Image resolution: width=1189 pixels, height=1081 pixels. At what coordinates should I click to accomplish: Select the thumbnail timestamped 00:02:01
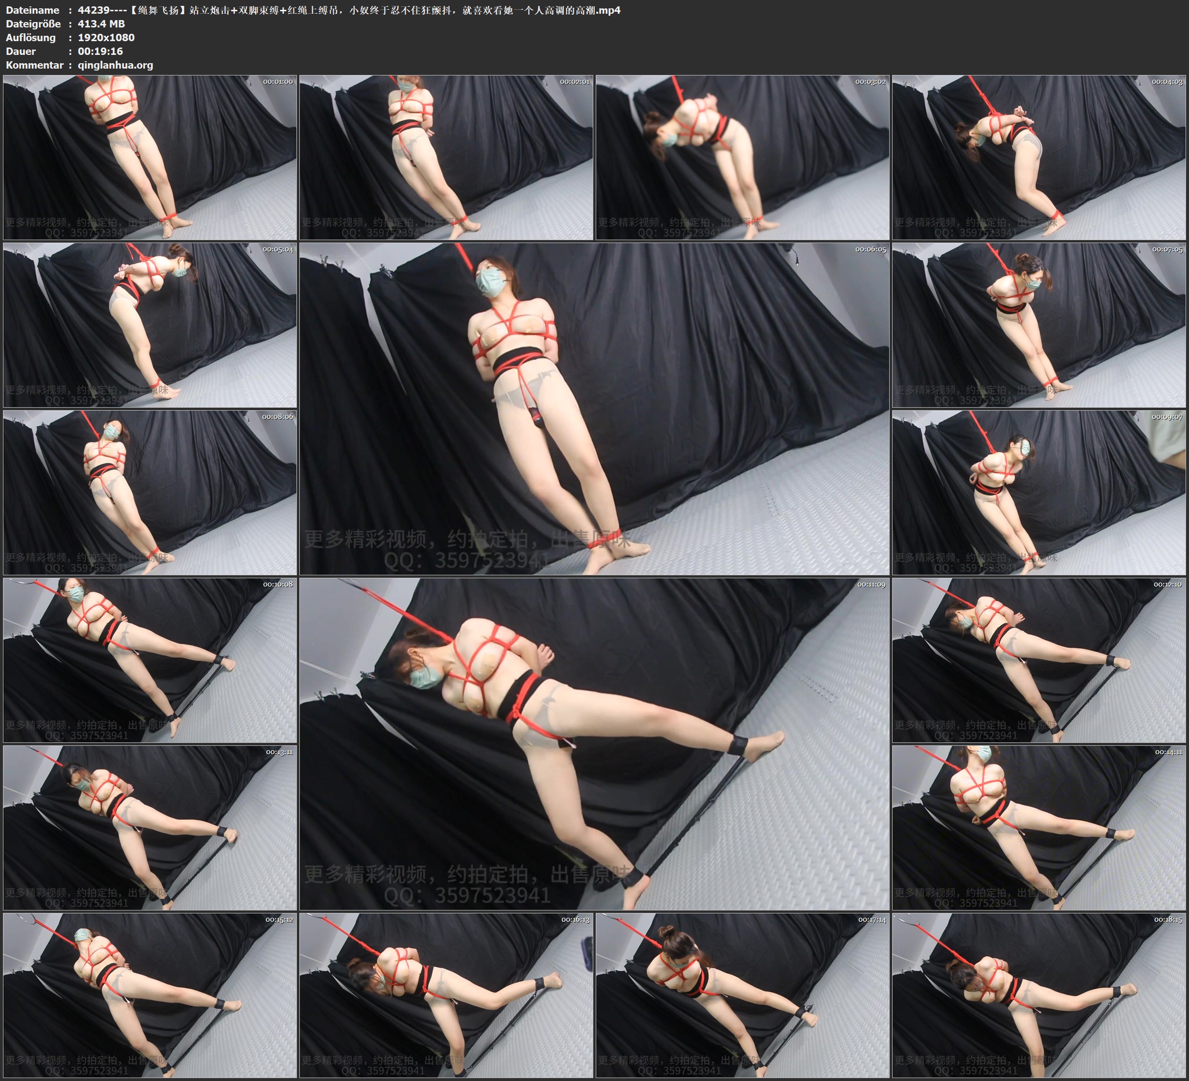pyautogui.click(x=446, y=158)
